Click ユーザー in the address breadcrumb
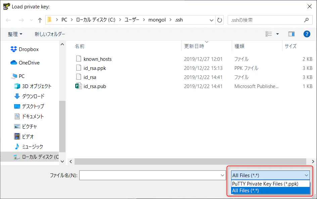 point(132,20)
